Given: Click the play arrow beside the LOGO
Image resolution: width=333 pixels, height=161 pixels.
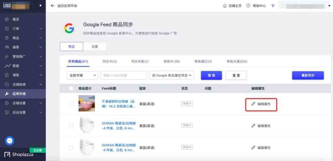Looking at the screenshot, I should tap(41, 6).
